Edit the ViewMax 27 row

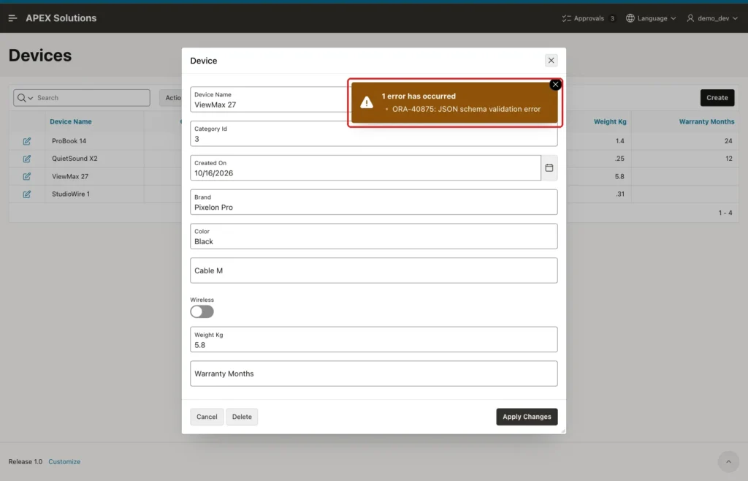(x=27, y=177)
